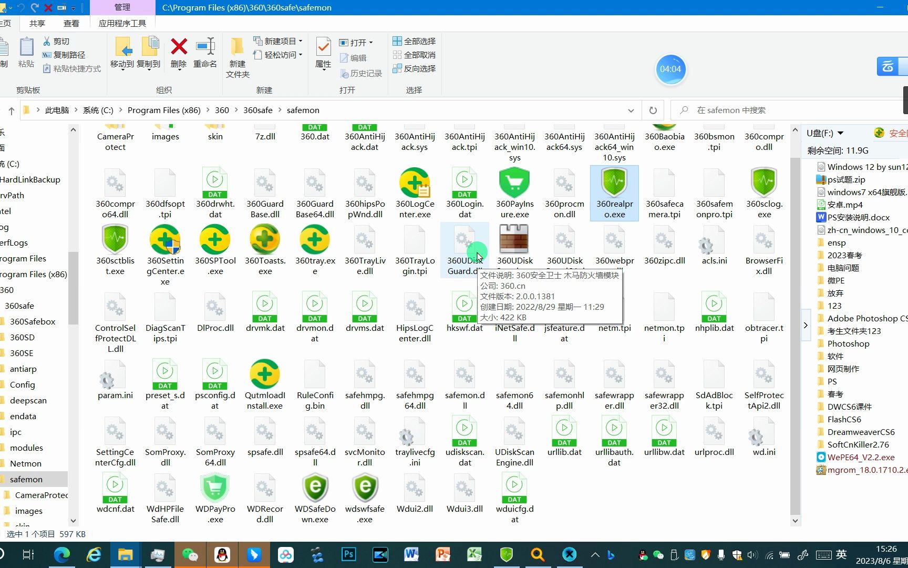
Task: Open the New item (新建项目) dropdown
Action: click(x=278, y=41)
